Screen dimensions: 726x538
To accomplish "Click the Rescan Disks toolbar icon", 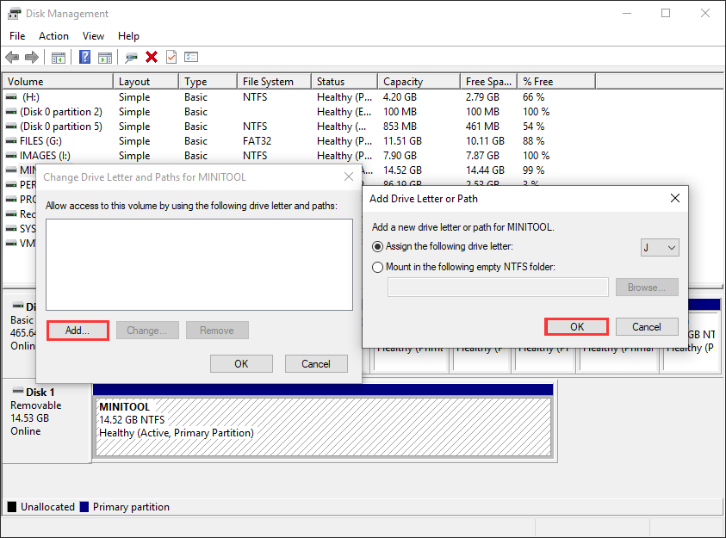I will (x=131, y=57).
